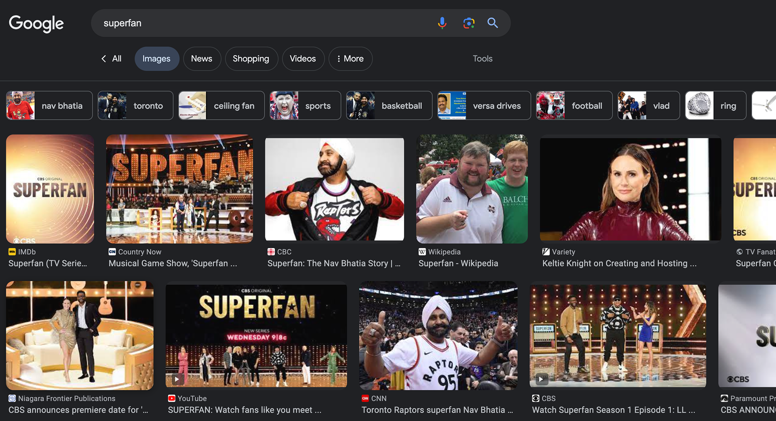This screenshot has height=421, width=776.
Task: Filter by the nav bhatia chip
Action: pyautogui.click(x=49, y=106)
